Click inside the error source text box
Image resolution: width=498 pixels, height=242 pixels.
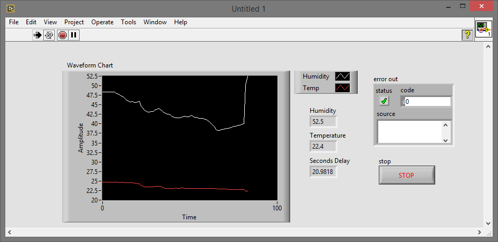click(409, 131)
